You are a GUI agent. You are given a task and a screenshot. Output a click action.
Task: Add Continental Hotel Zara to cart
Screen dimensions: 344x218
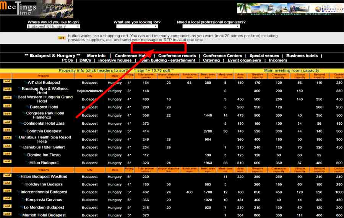7,122
